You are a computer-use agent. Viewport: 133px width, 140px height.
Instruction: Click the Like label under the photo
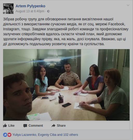[x=11, y=126]
